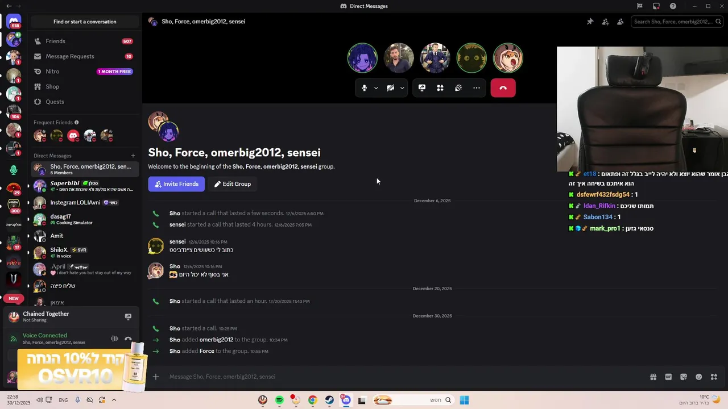
Task: Open Steam from the Windows taskbar
Action: 329,400
